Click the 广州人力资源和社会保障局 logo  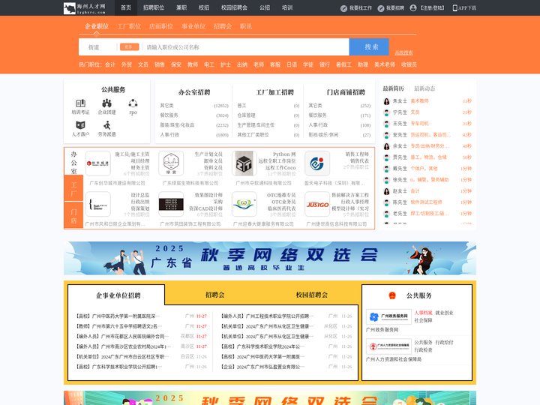click(388, 346)
